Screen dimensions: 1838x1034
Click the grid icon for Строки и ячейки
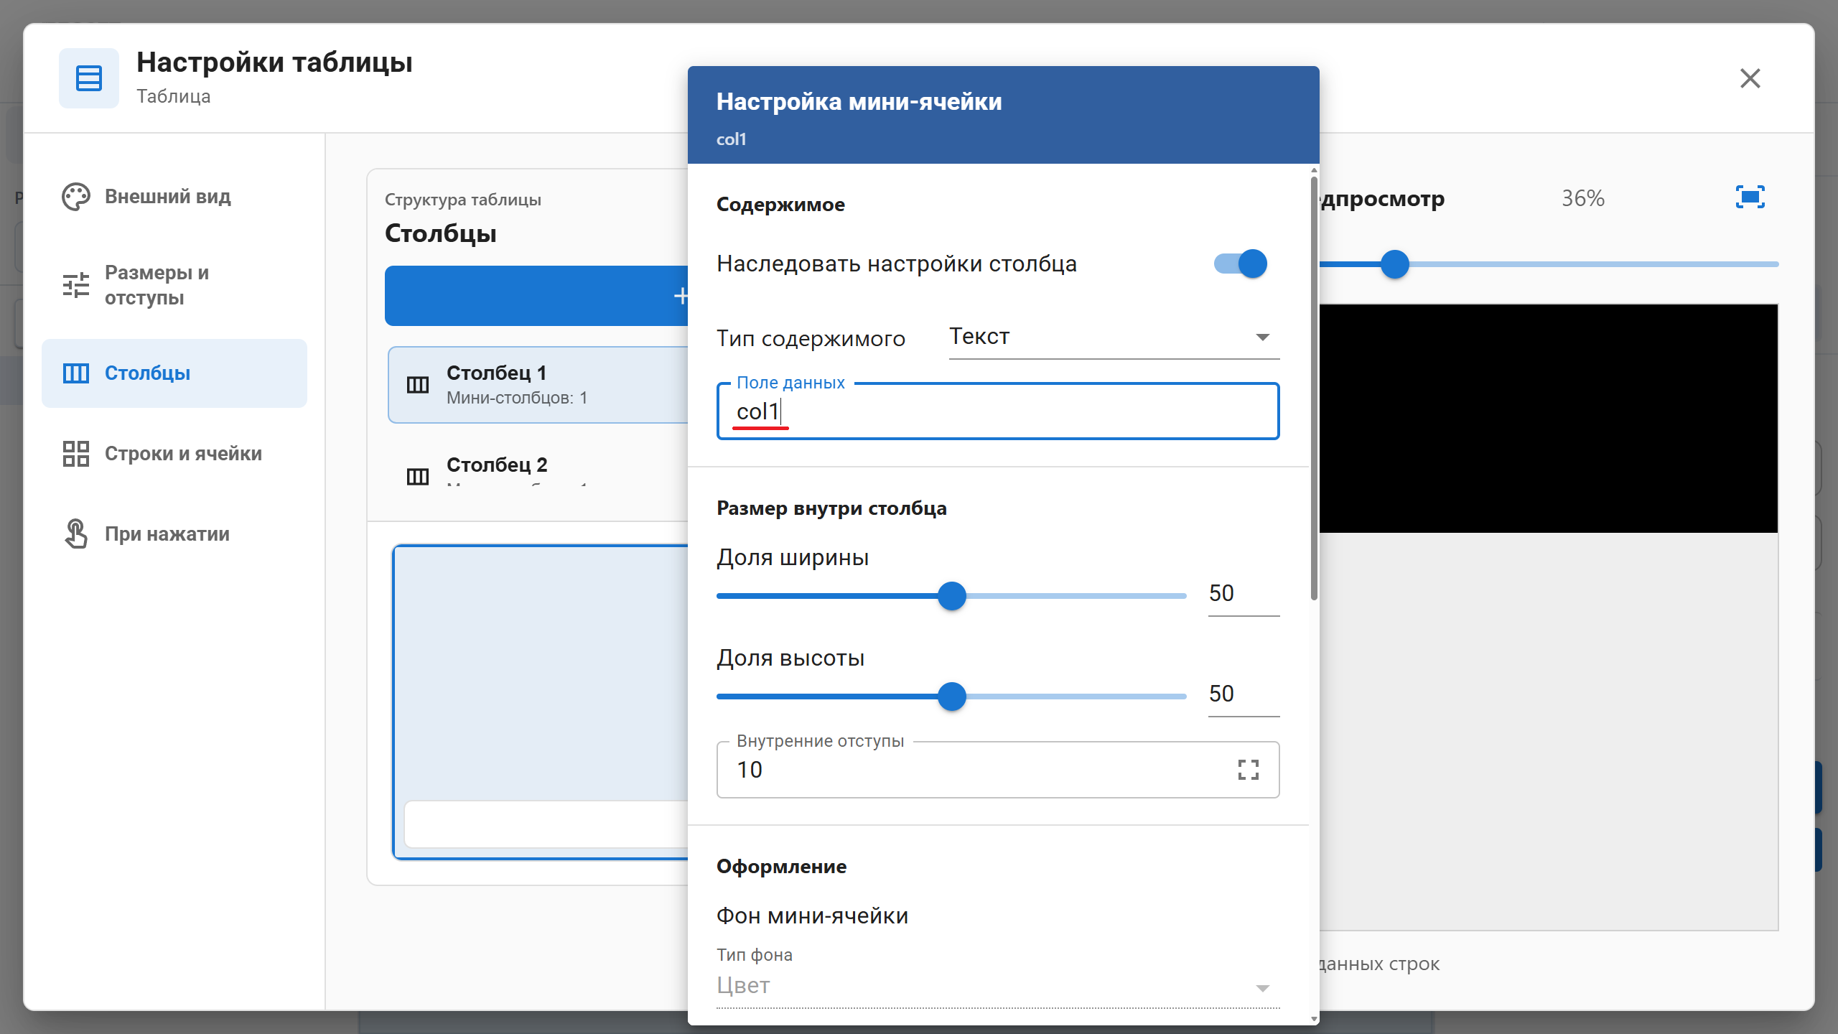click(x=76, y=454)
